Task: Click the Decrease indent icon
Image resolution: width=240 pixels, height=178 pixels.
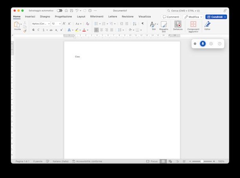Action: [122, 24]
